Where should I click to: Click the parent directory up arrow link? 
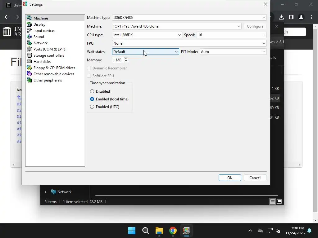point(19,97)
